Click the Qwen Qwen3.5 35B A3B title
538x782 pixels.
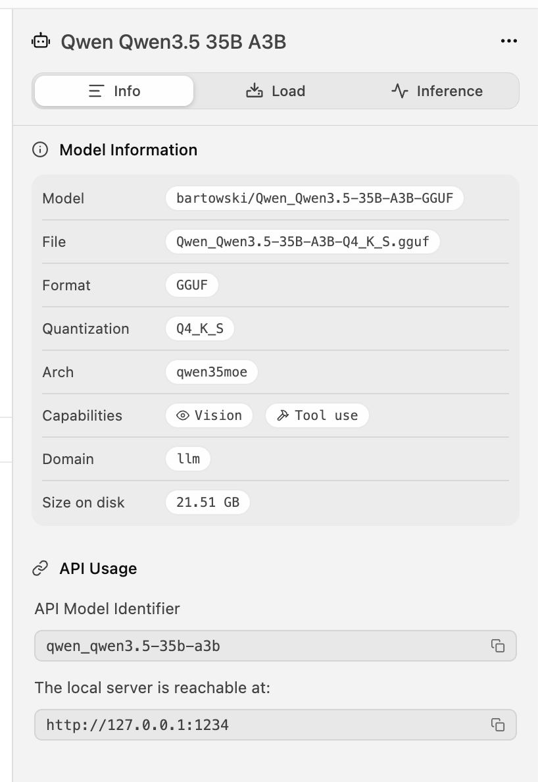(x=174, y=41)
